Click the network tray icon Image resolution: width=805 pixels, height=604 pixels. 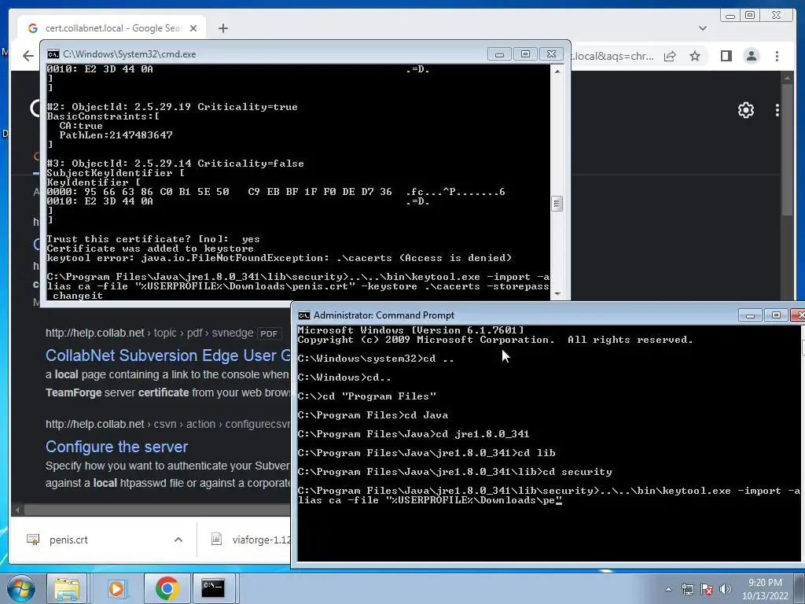click(687, 589)
